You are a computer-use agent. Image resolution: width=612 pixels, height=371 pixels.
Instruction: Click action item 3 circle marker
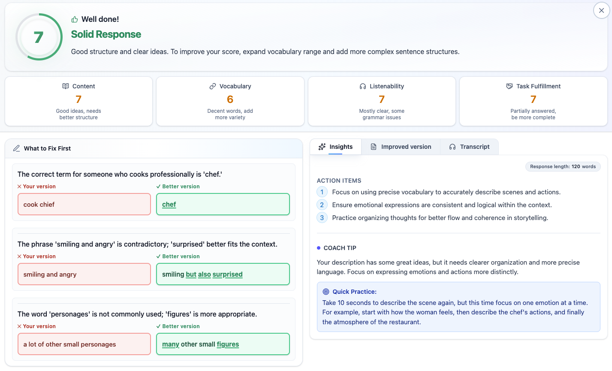pos(322,217)
